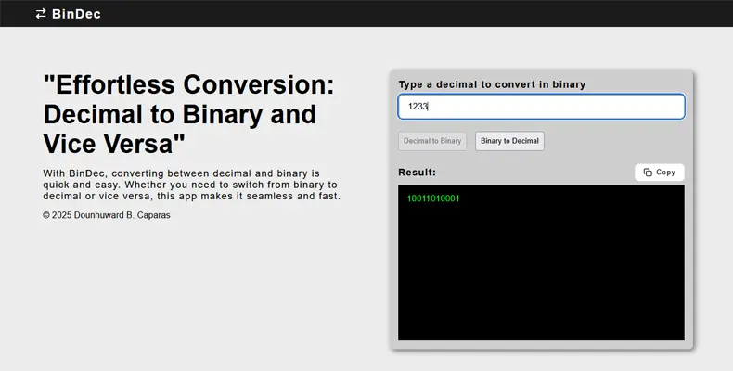This screenshot has height=371, width=733.
Task: Click the 2025 copyright notice
Action: point(64,215)
